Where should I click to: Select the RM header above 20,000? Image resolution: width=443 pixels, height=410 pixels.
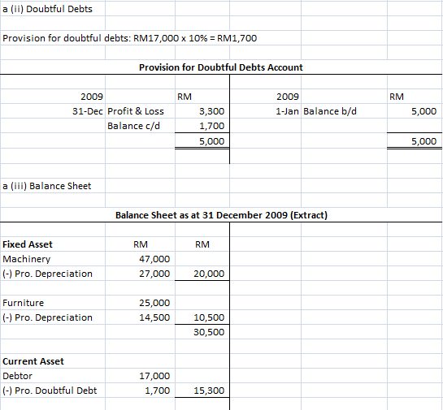click(x=202, y=244)
